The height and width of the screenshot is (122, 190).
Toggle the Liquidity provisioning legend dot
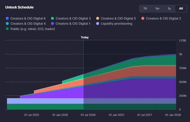[98, 24]
